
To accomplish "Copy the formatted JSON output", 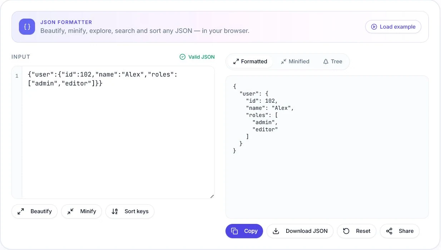I will pos(244,231).
